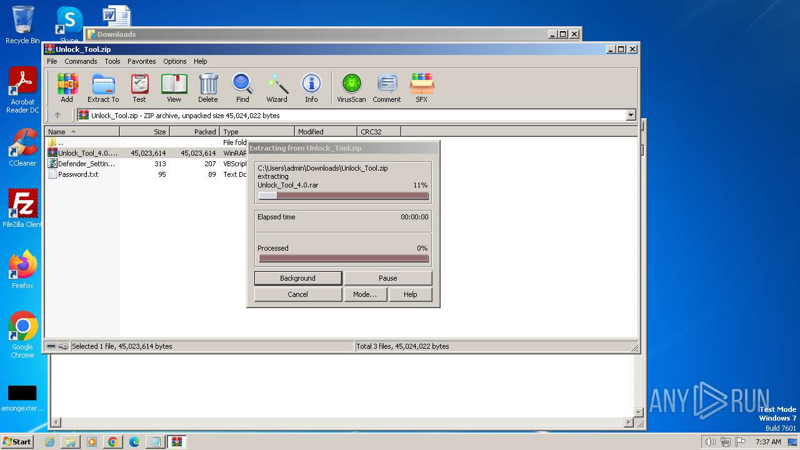
Task: Start VirusScan on the archive
Action: (x=351, y=88)
